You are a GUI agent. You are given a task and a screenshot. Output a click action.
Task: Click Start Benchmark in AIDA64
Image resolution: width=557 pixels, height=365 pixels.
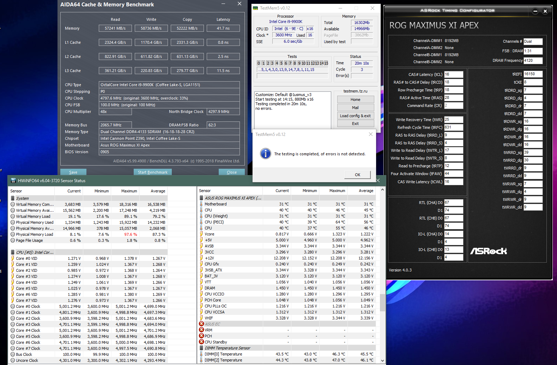point(153,172)
